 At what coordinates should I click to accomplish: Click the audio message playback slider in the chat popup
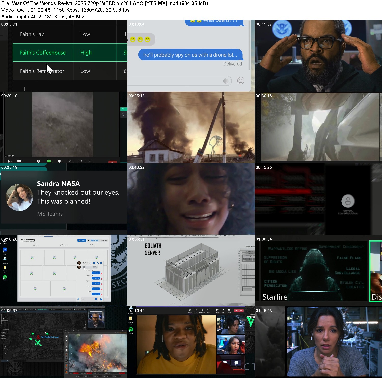coord(90,267)
